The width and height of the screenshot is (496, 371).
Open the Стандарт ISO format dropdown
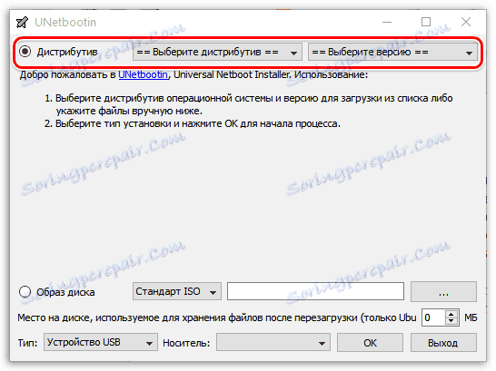click(x=177, y=291)
